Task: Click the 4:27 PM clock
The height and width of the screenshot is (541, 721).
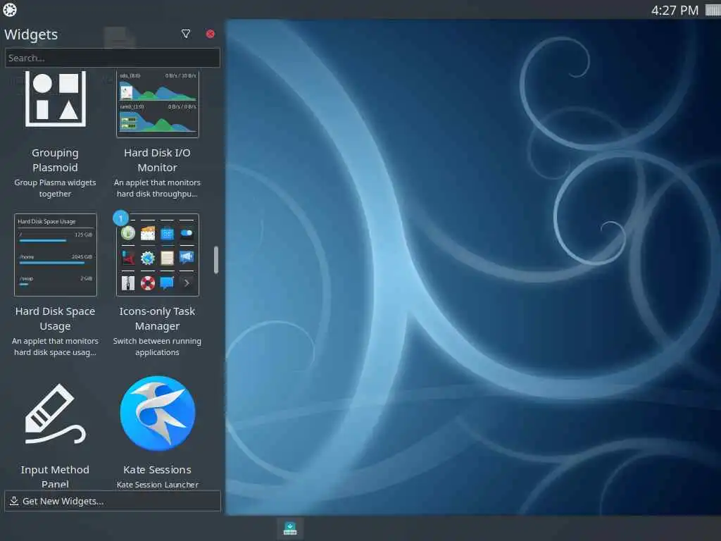Action: [x=675, y=10]
